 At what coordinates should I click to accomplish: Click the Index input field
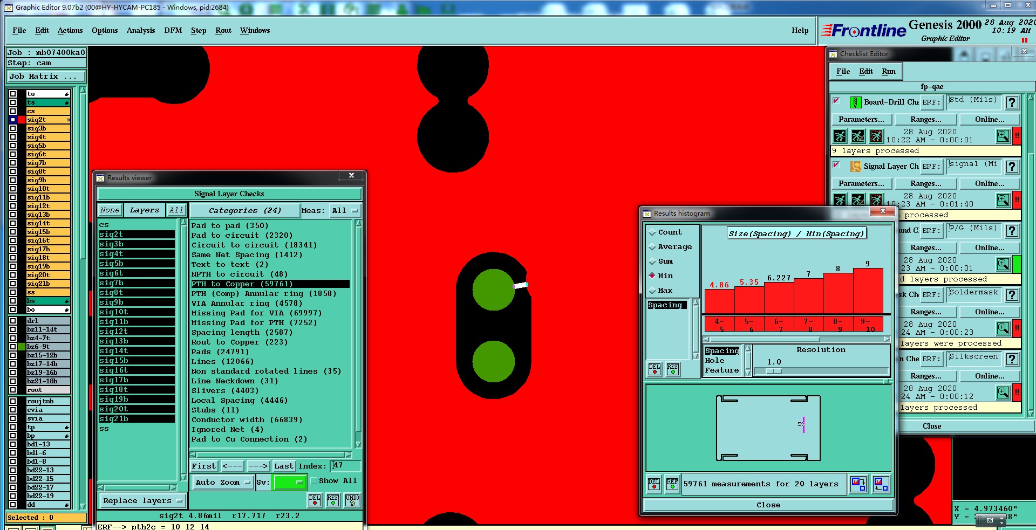click(345, 465)
